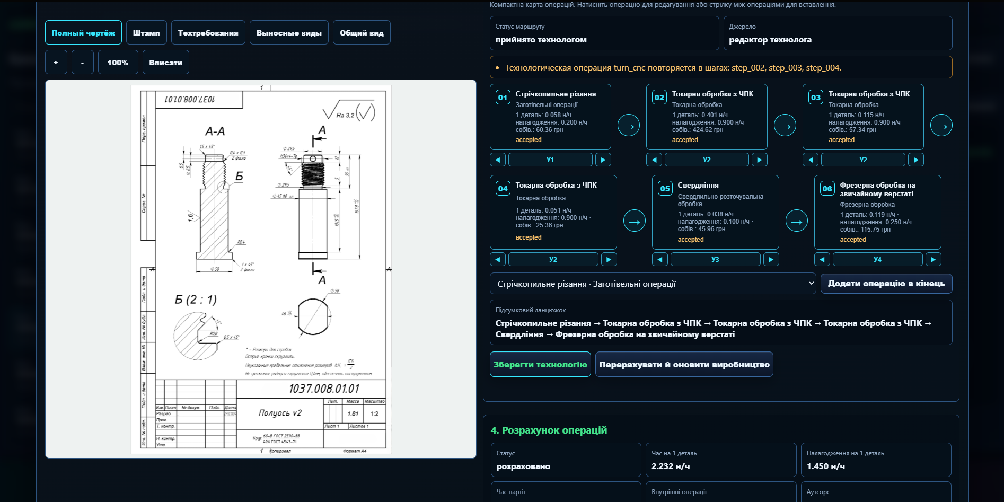This screenshot has height=502, width=1004.
Task: Click У2 section label under operation 04
Action: (553, 259)
